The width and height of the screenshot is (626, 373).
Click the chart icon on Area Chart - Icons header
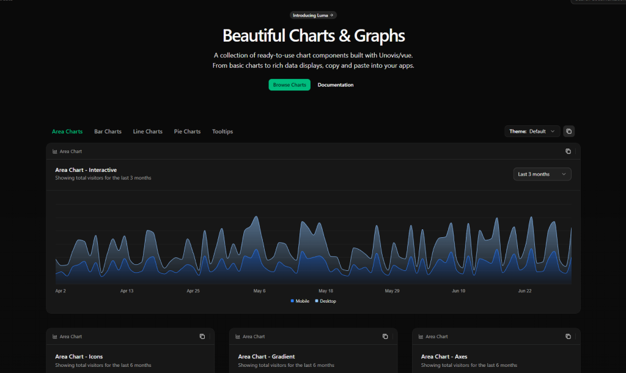pos(54,336)
